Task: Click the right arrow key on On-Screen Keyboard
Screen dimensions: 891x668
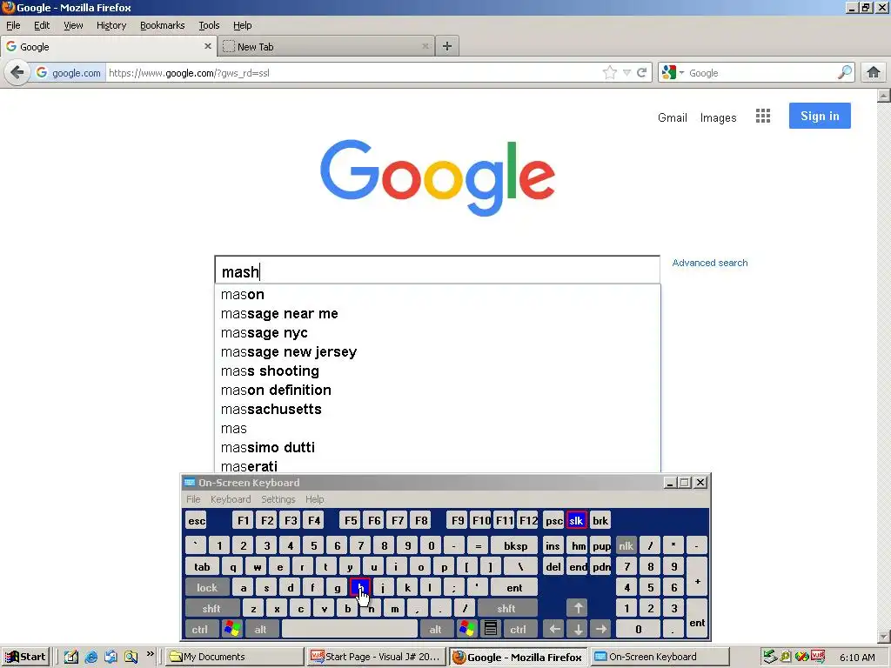Action: (600, 629)
